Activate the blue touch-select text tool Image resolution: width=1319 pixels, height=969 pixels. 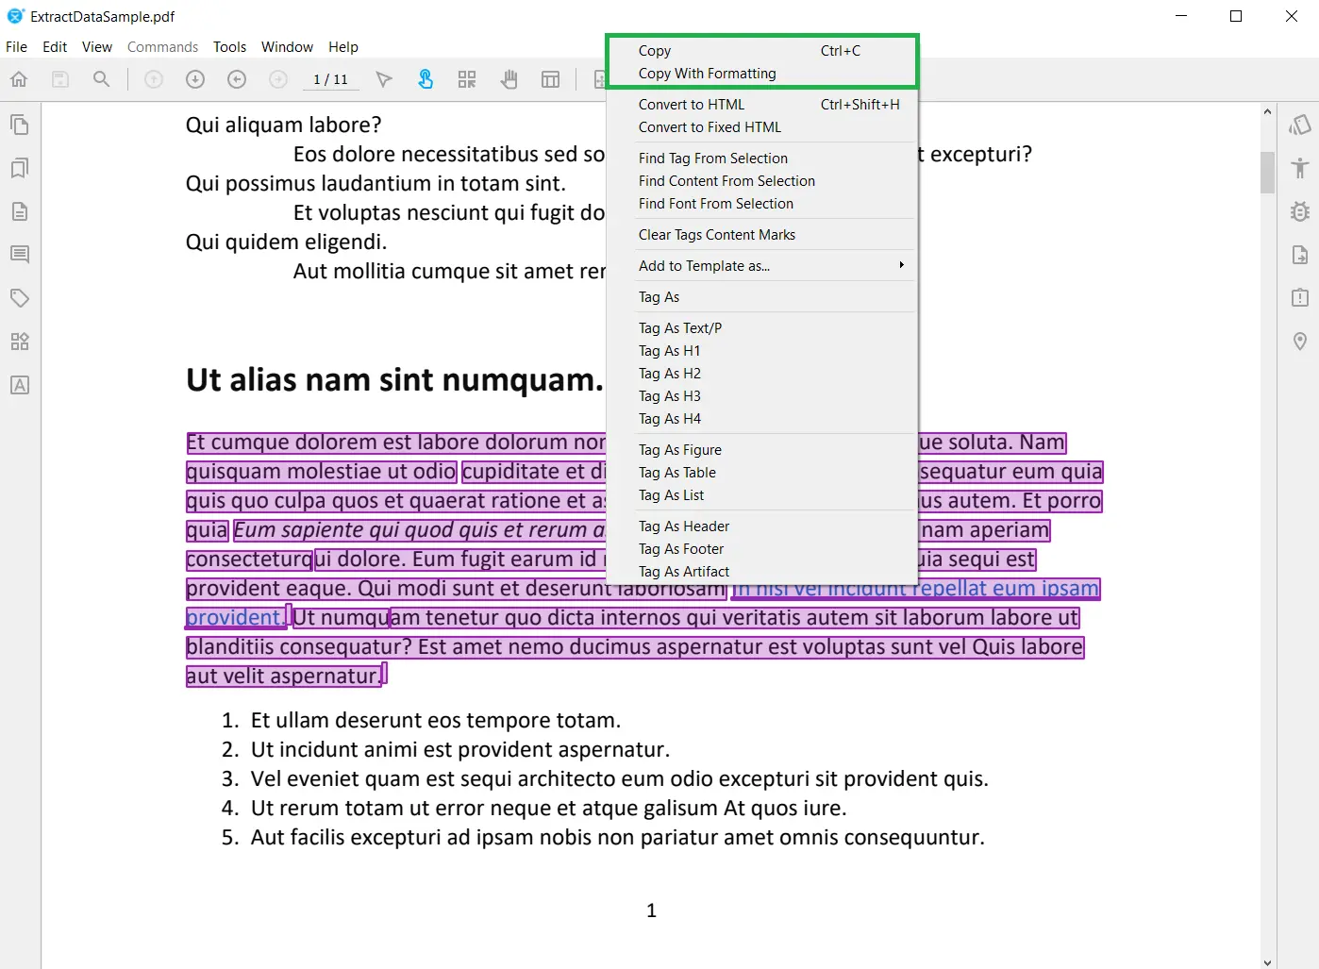point(426,79)
